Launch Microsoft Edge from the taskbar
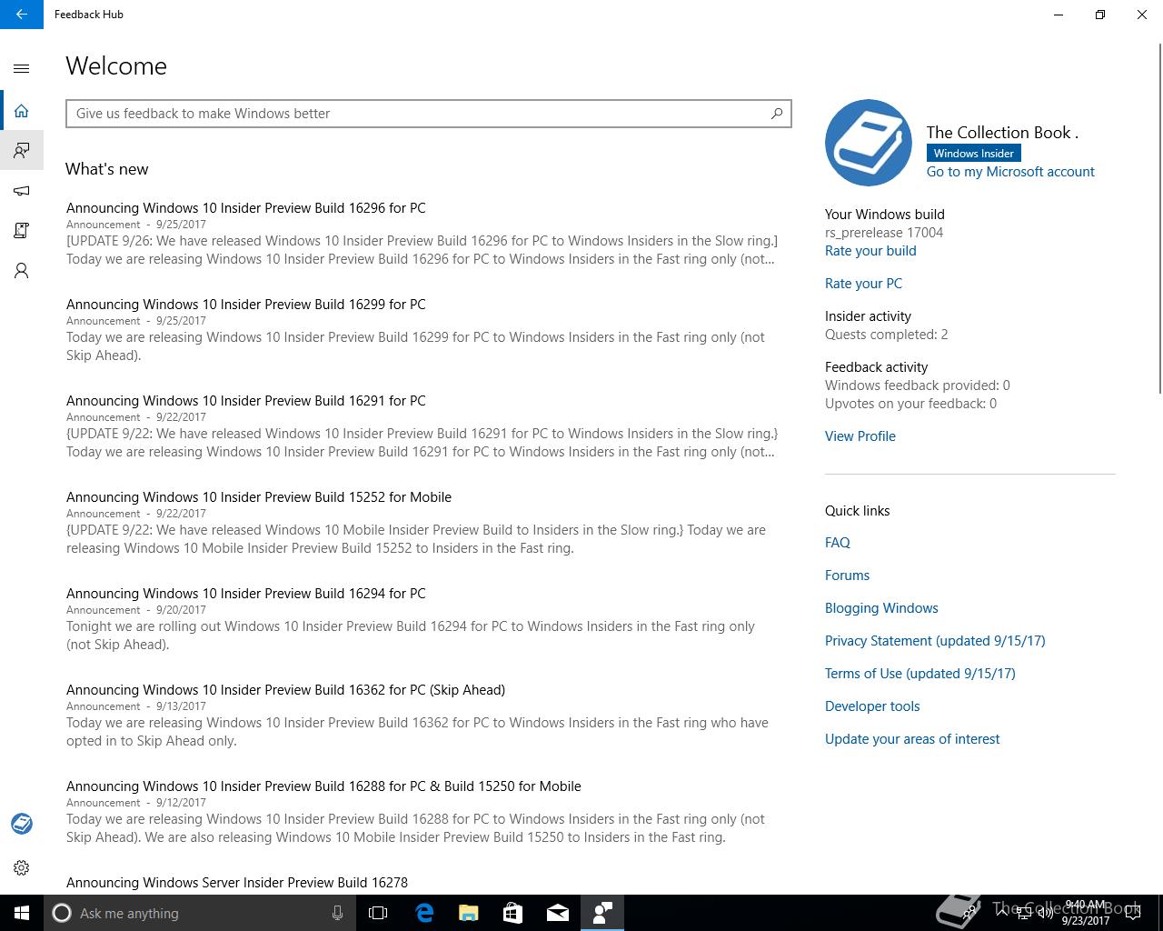 pyautogui.click(x=424, y=913)
